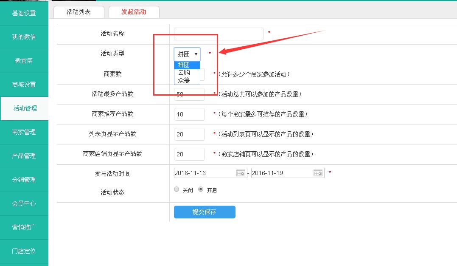The height and width of the screenshot is (266, 457).
Task: Select the 开启 radio button
Action: pyautogui.click(x=201, y=190)
